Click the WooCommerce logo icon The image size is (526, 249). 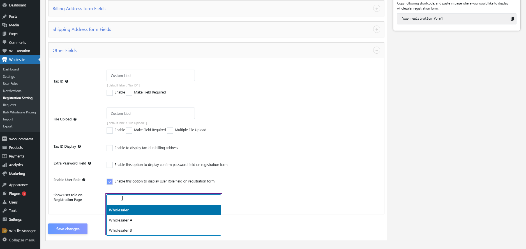pos(4,139)
